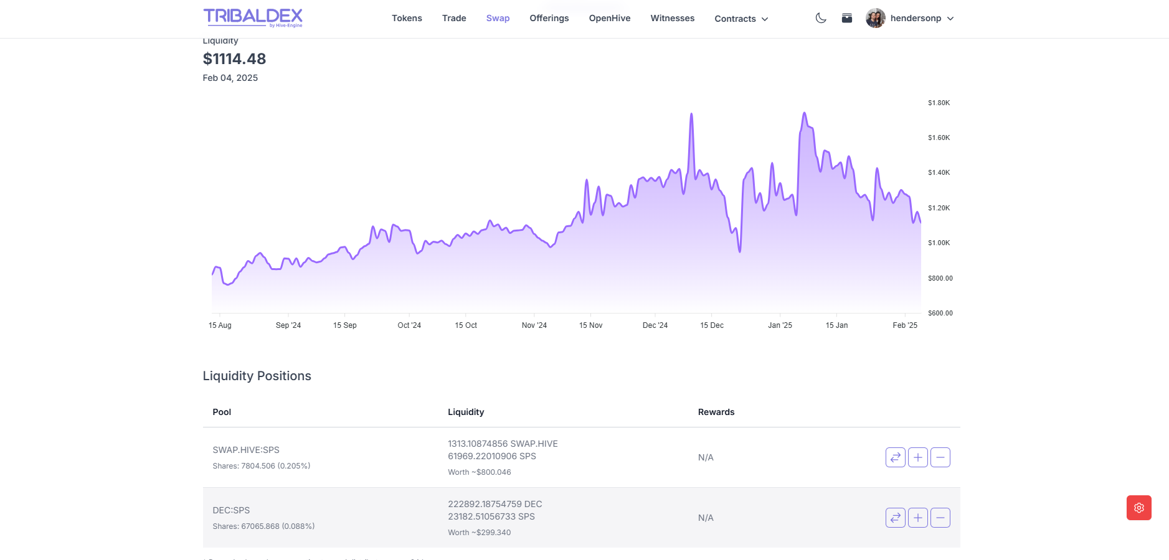This screenshot has height=560, width=1169.
Task: Select Shares: 67065.868 (0.088%) text
Action: [263, 526]
